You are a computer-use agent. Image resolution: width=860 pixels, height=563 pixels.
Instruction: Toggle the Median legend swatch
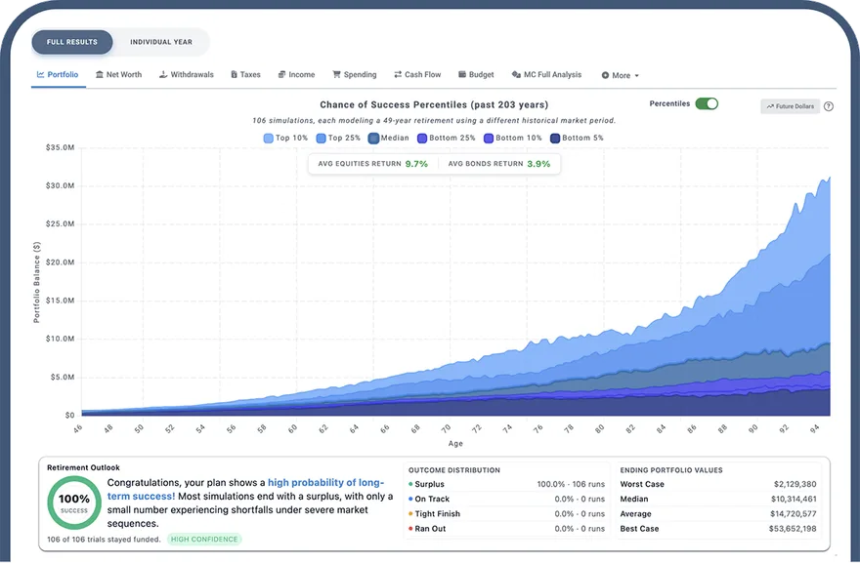click(x=373, y=138)
